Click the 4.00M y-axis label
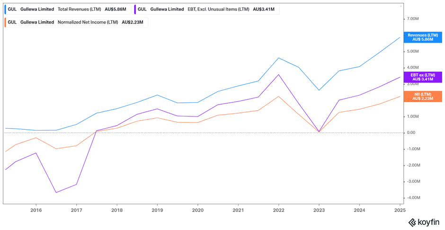This screenshot has height=230, width=445. (x=413, y=68)
